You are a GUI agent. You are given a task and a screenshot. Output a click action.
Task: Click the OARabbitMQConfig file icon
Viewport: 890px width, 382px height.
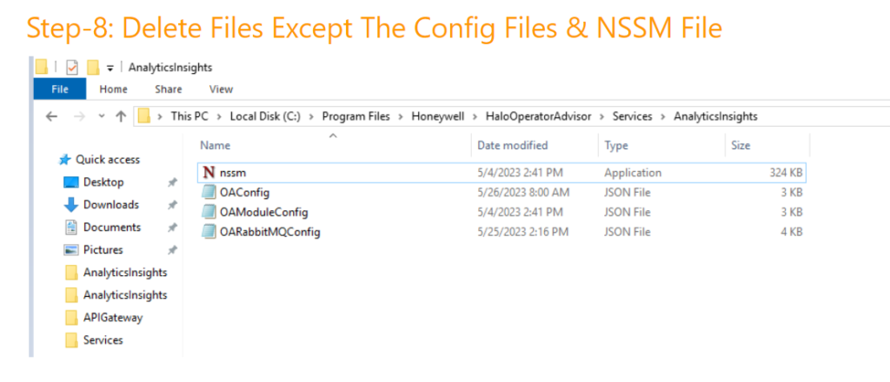209,232
